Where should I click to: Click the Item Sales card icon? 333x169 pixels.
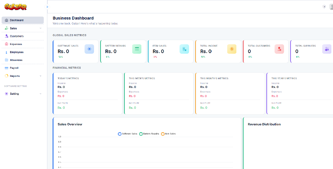[184, 49]
